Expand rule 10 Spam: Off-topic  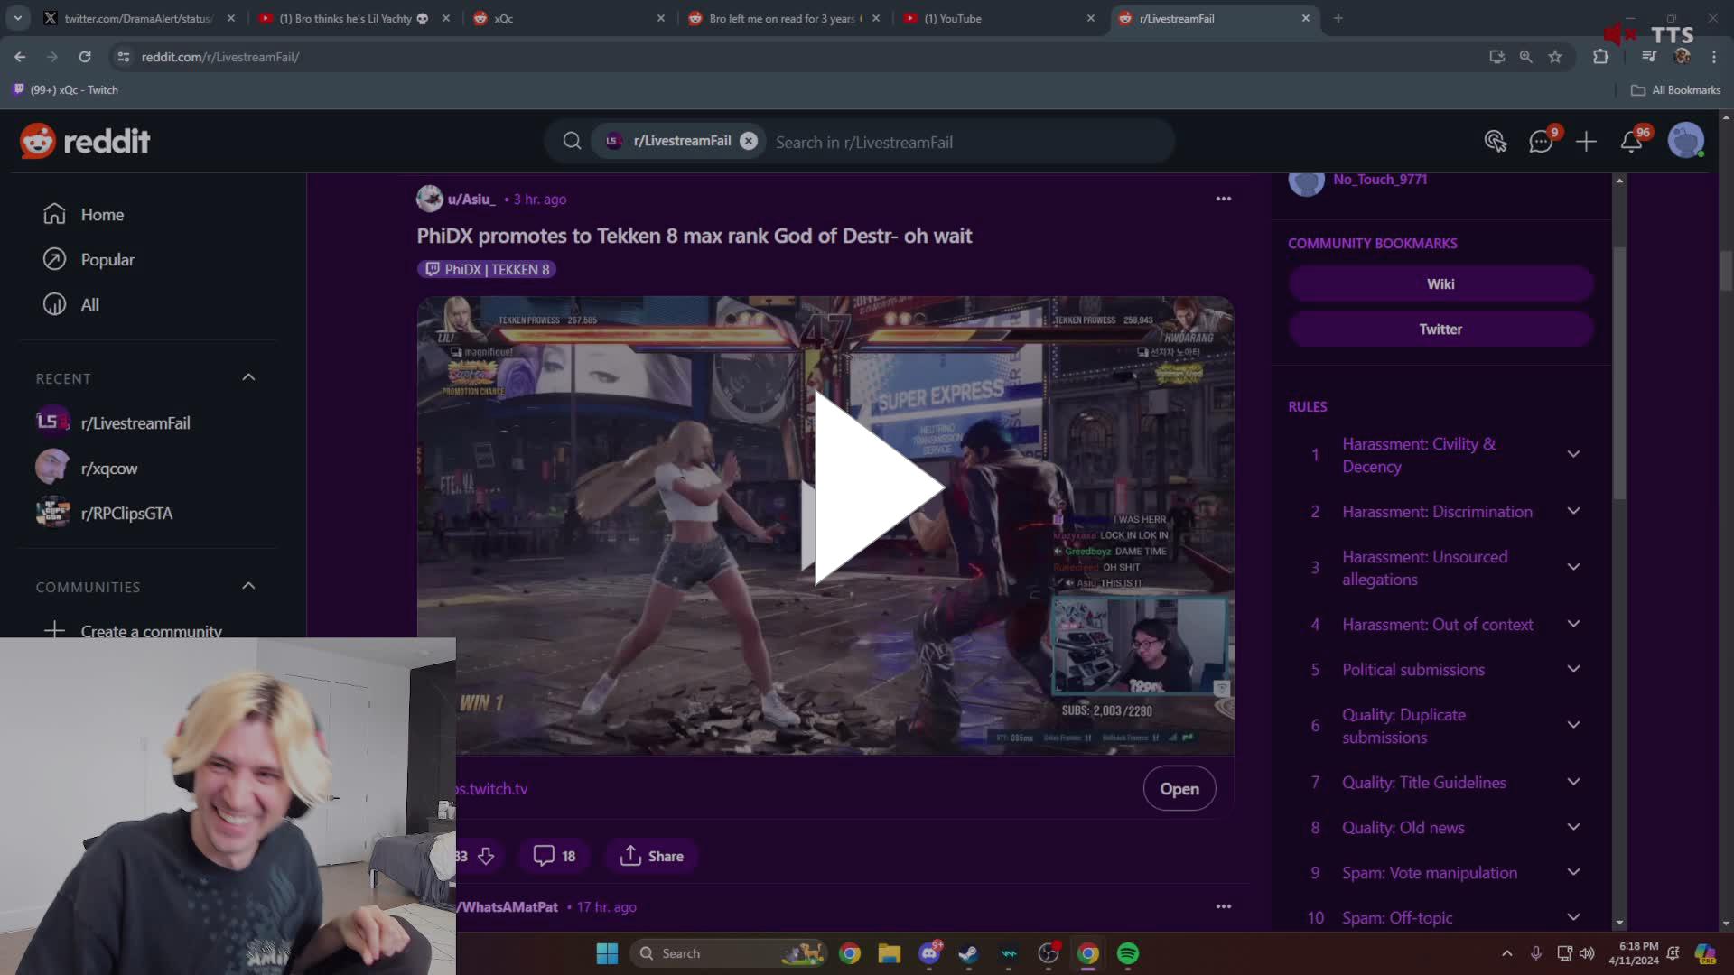(1573, 917)
